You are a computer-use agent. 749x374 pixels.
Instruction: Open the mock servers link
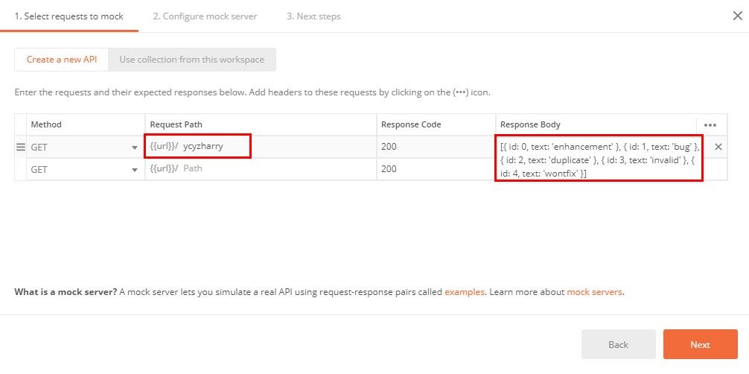pyautogui.click(x=594, y=292)
